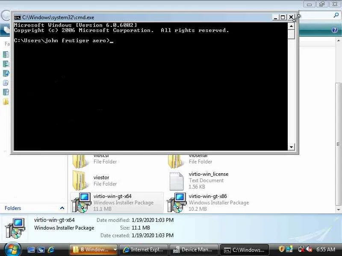
Task: Open the Windows Security shield tray icon
Action: coord(281,249)
